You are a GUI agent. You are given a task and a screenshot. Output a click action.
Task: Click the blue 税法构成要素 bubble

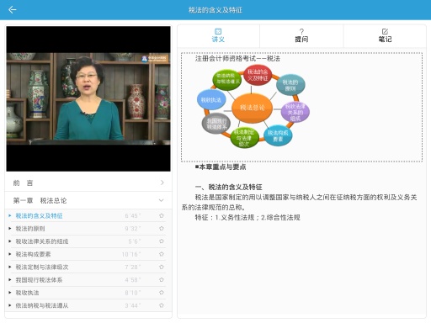tap(278, 135)
